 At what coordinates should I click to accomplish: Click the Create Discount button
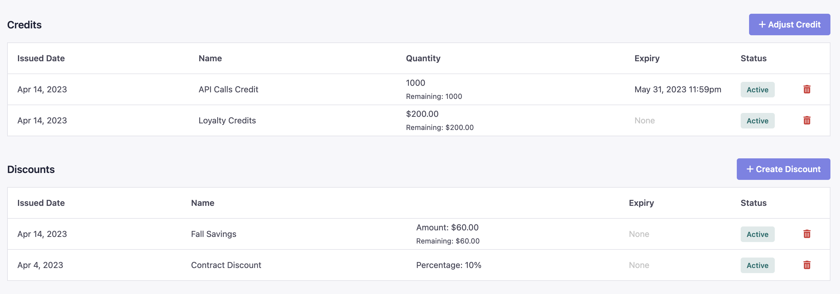coord(783,169)
